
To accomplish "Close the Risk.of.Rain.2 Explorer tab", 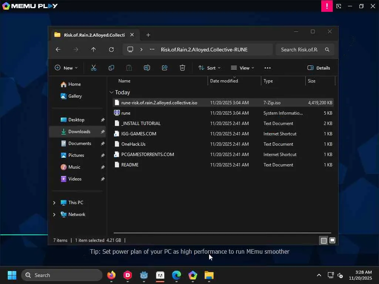I will pyautogui.click(x=132, y=35).
